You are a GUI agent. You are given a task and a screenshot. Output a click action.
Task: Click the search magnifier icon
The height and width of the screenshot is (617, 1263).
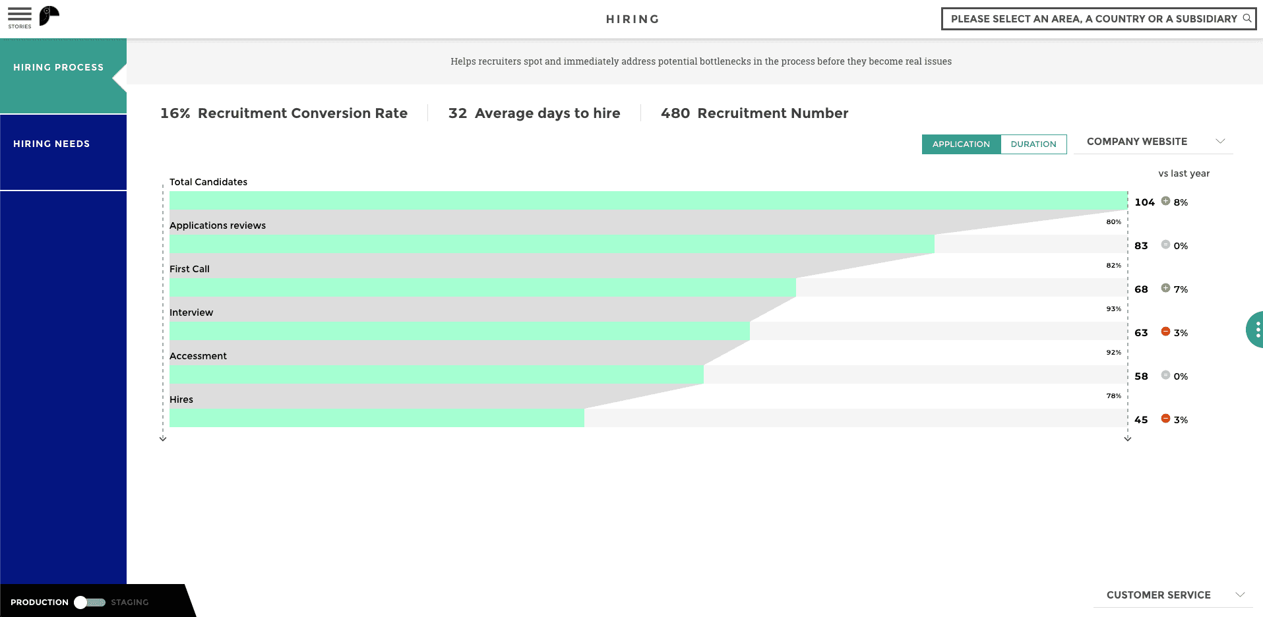click(1247, 18)
